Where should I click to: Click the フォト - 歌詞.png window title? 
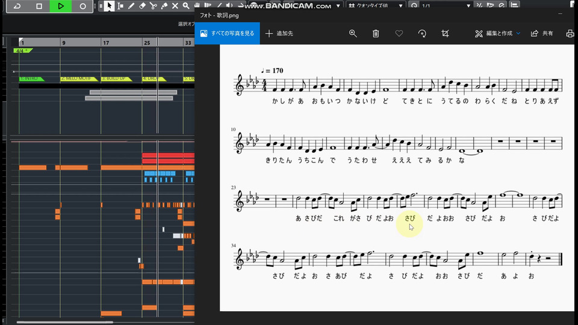219,16
